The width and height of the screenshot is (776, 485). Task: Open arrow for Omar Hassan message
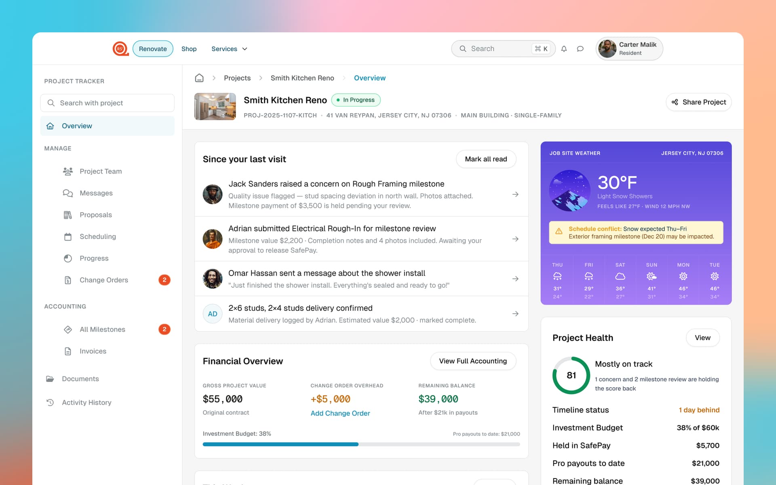[515, 279]
